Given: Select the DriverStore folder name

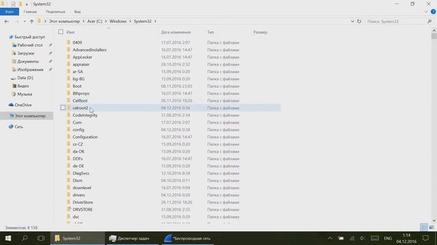Looking at the screenshot, I should click(x=83, y=202).
